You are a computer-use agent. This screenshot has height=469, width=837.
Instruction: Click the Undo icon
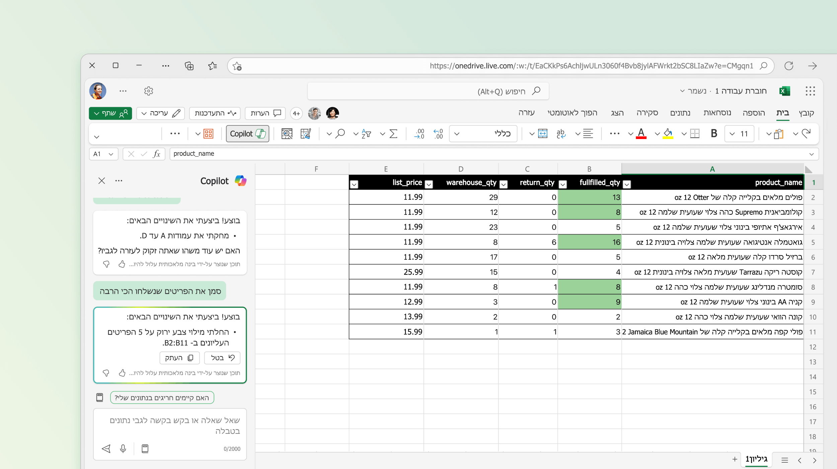807,134
